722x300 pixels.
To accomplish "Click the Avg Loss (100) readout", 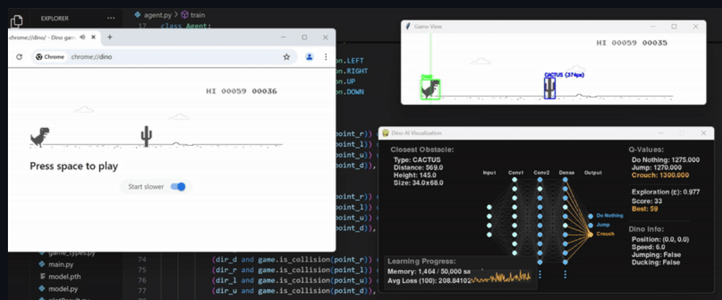I will point(429,279).
